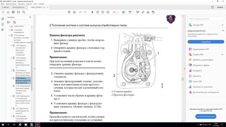Open the Сжать PDF tool

(197, 81)
